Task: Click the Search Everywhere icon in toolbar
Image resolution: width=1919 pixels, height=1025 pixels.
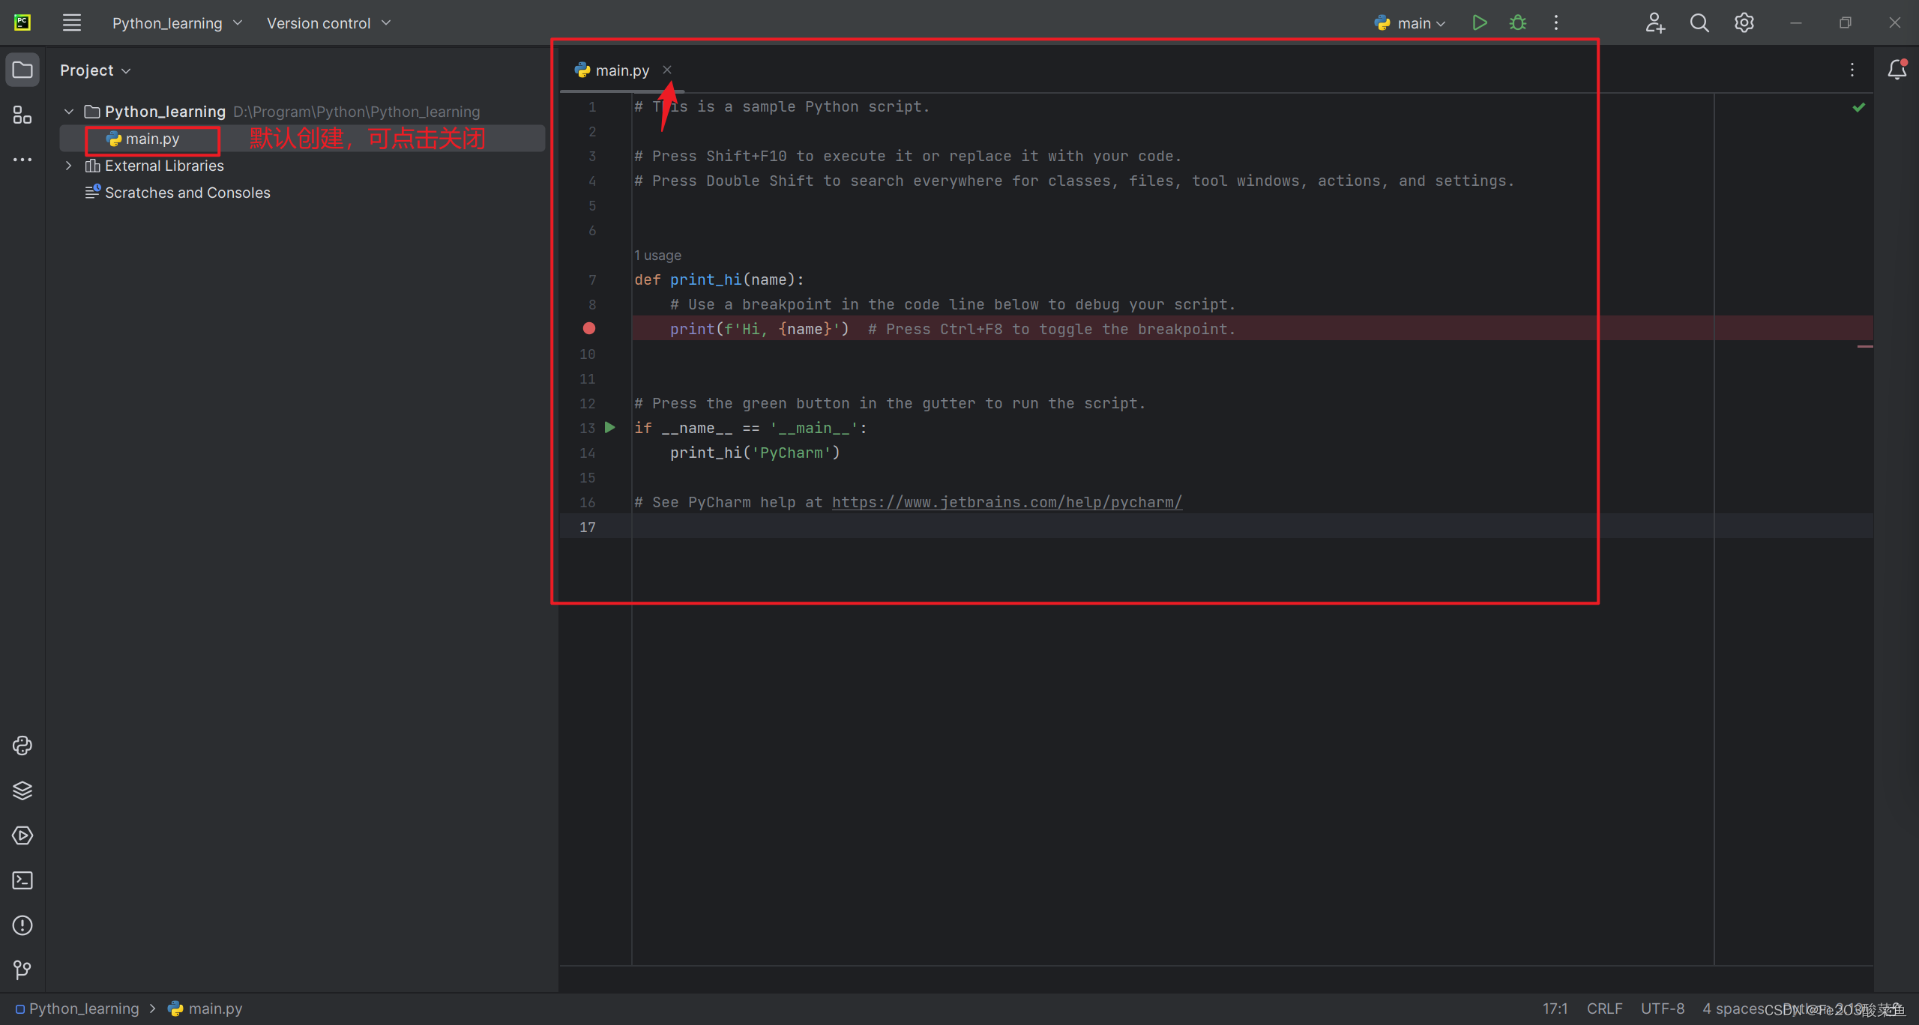Action: coord(1699,22)
